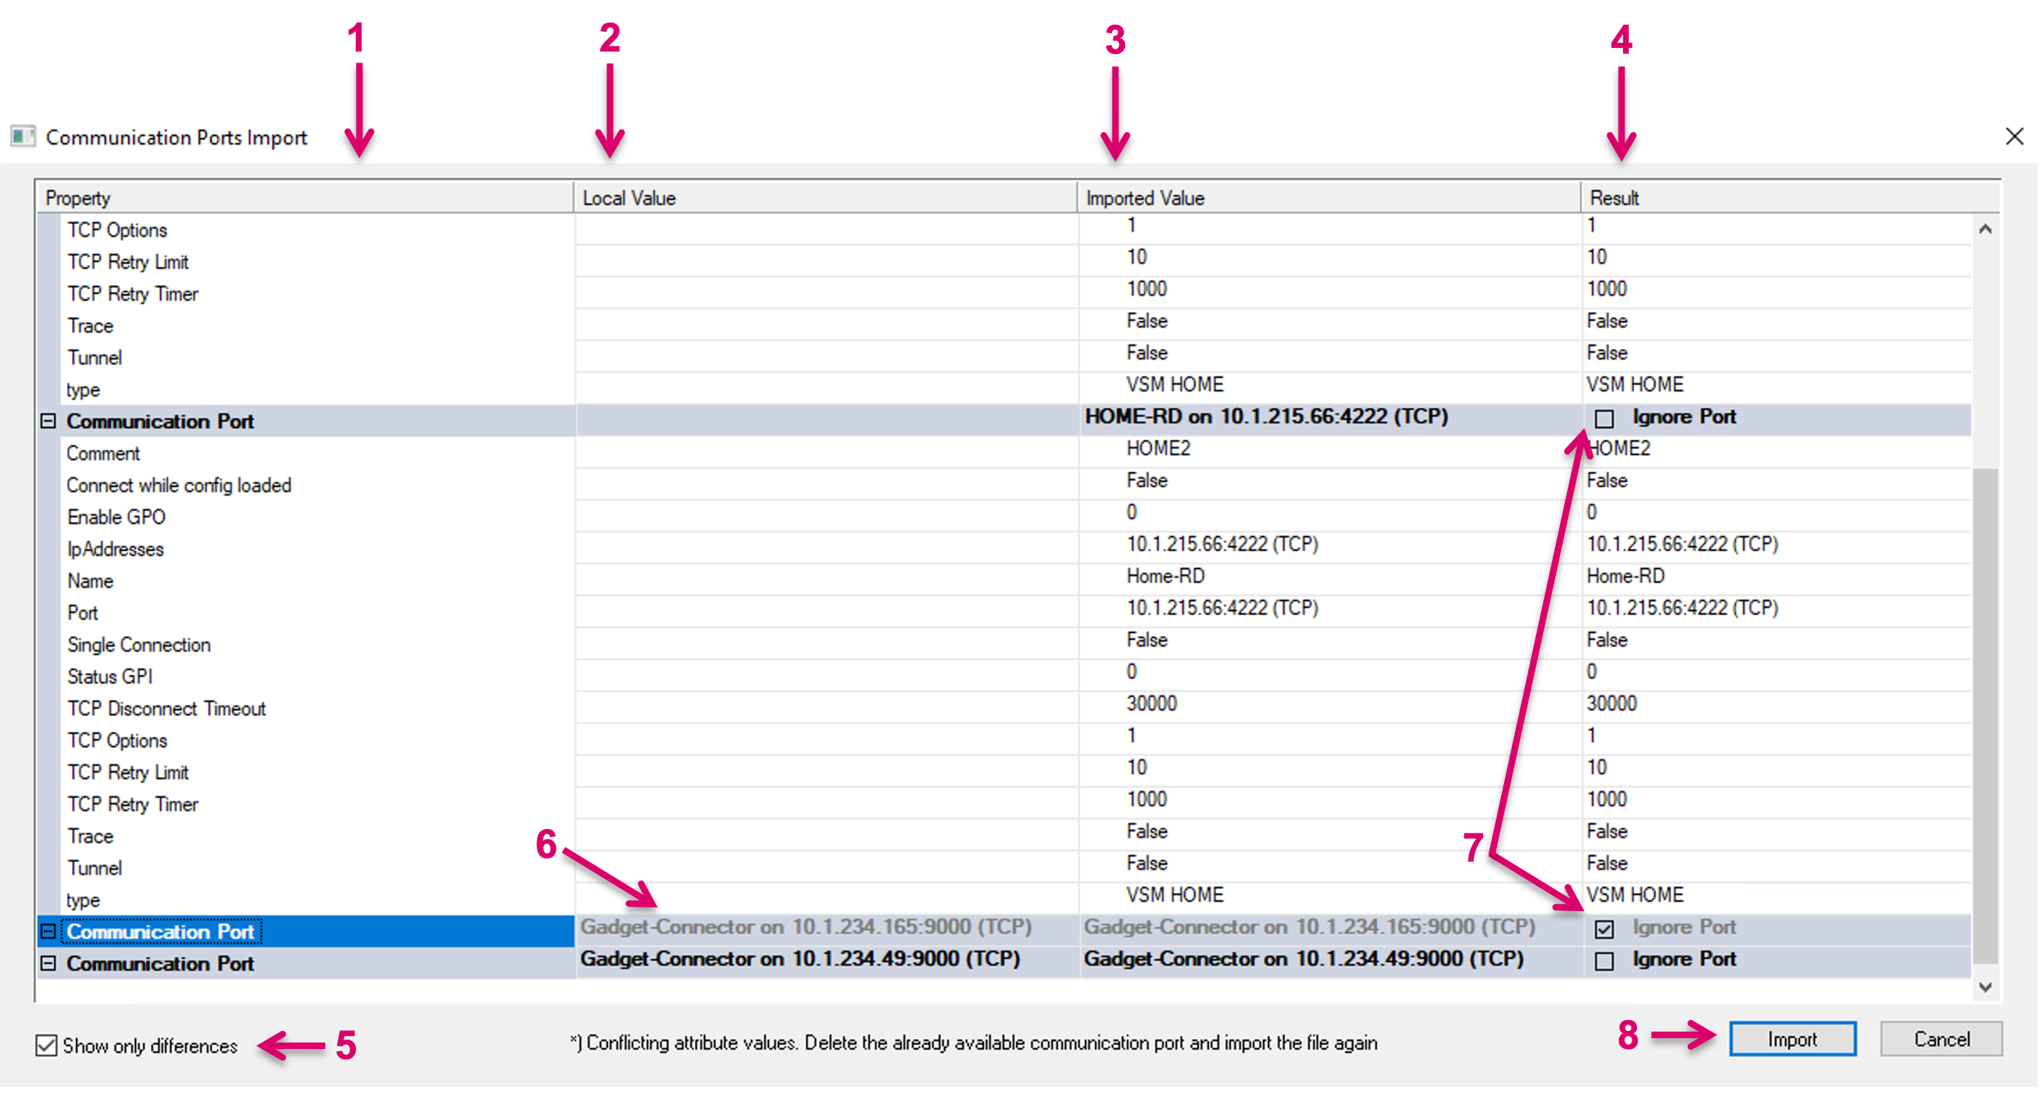Click the scrollbar up arrow
2040x1094 pixels.
point(1985,229)
